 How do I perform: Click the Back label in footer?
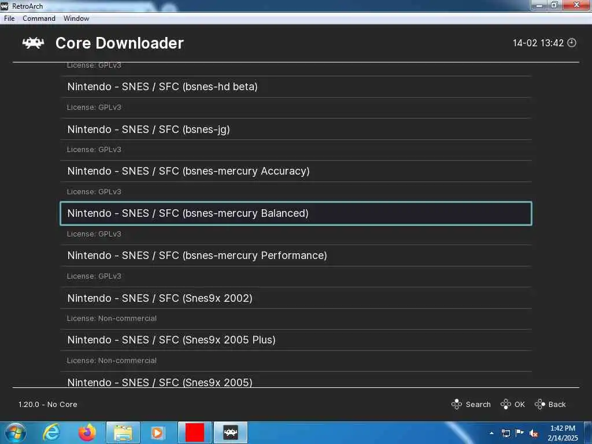click(x=557, y=404)
